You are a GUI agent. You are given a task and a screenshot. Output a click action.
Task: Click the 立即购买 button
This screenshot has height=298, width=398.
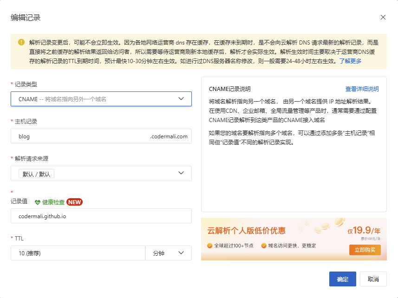click(x=365, y=250)
